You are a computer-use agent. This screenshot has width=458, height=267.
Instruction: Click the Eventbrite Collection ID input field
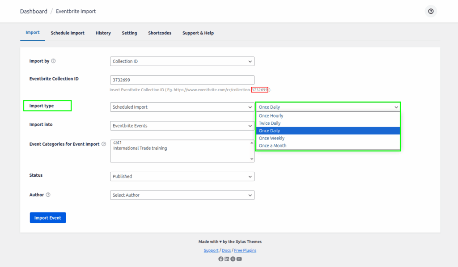pyautogui.click(x=182, y=80)
